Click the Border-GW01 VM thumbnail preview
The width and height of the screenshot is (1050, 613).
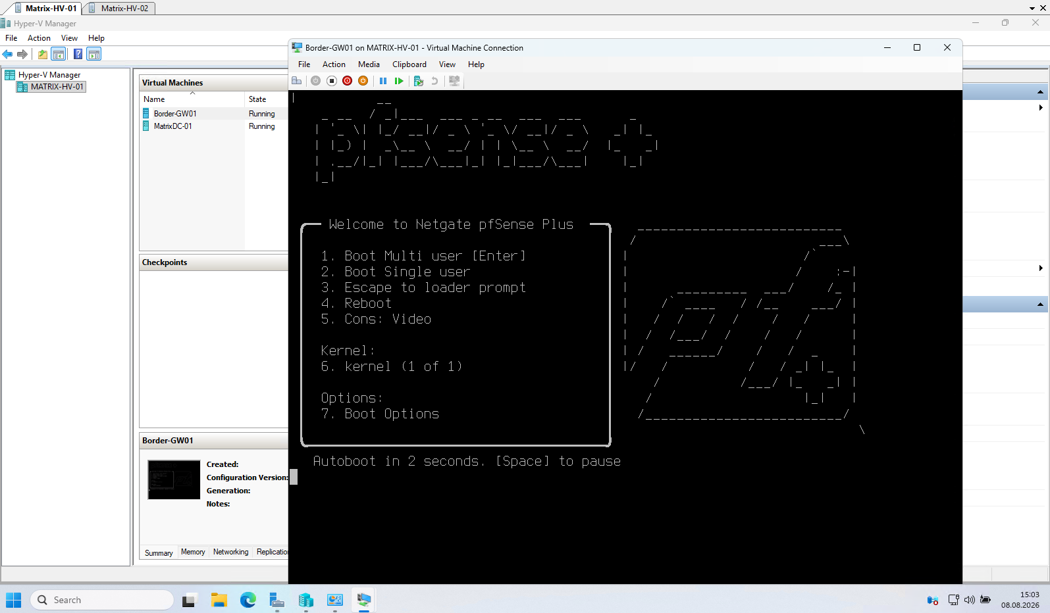point(174,479)
